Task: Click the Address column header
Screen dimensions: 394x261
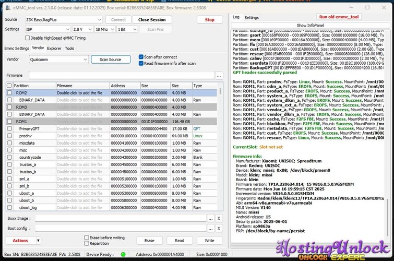Action: 125,86
